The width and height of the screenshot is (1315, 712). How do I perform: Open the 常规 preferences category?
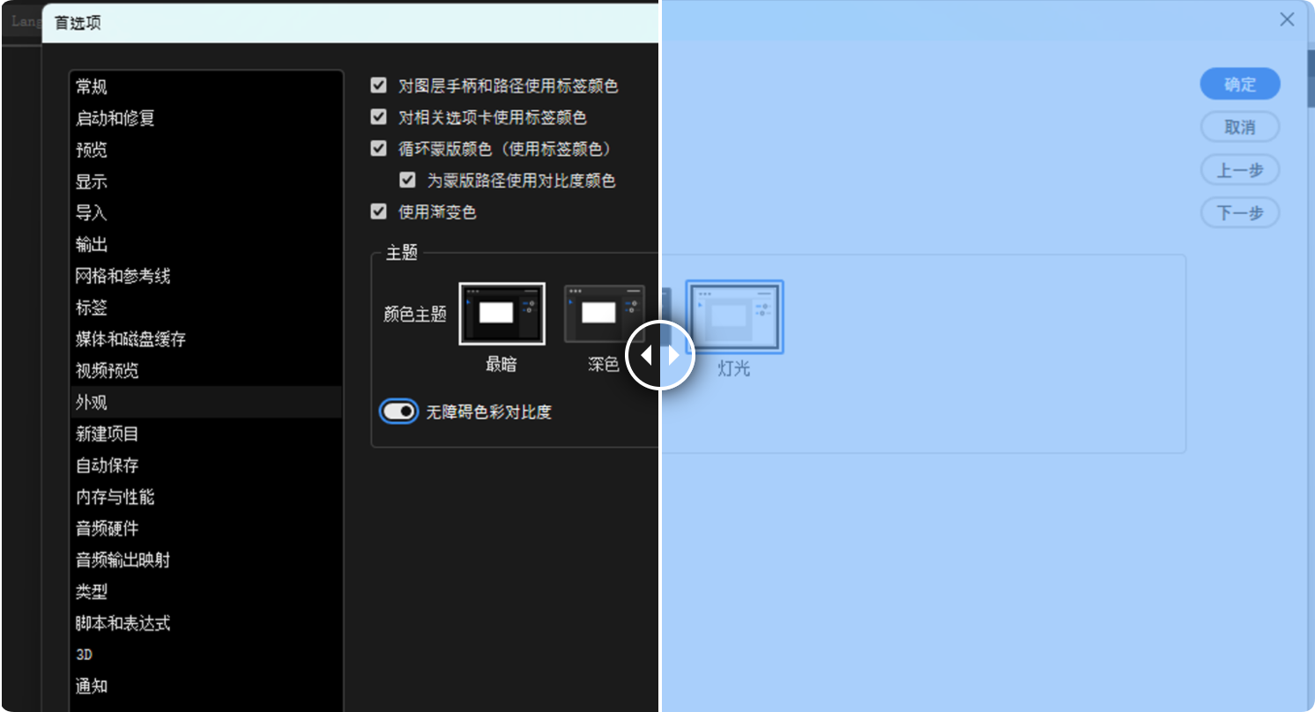click(x=92, y=86)
